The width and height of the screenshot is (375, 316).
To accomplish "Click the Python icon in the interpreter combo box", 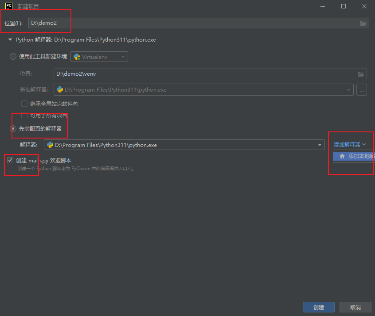I will [50, 145].
